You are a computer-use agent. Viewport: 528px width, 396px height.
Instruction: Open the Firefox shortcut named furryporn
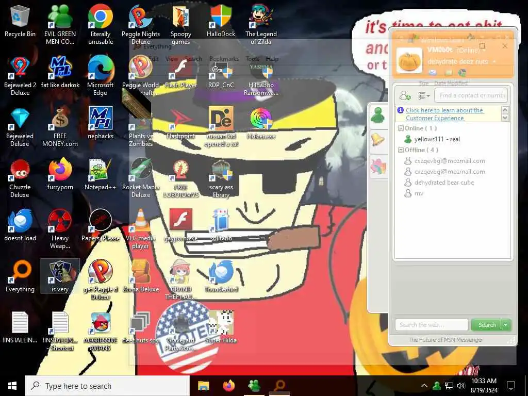click(60, 174)
